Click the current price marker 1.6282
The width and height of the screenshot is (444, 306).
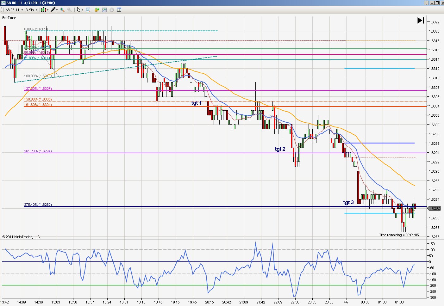(434, 208)
